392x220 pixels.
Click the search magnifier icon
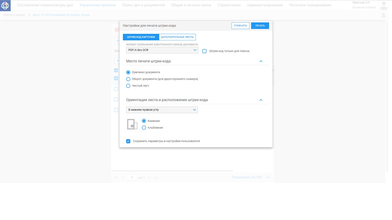tap(383, 15)
